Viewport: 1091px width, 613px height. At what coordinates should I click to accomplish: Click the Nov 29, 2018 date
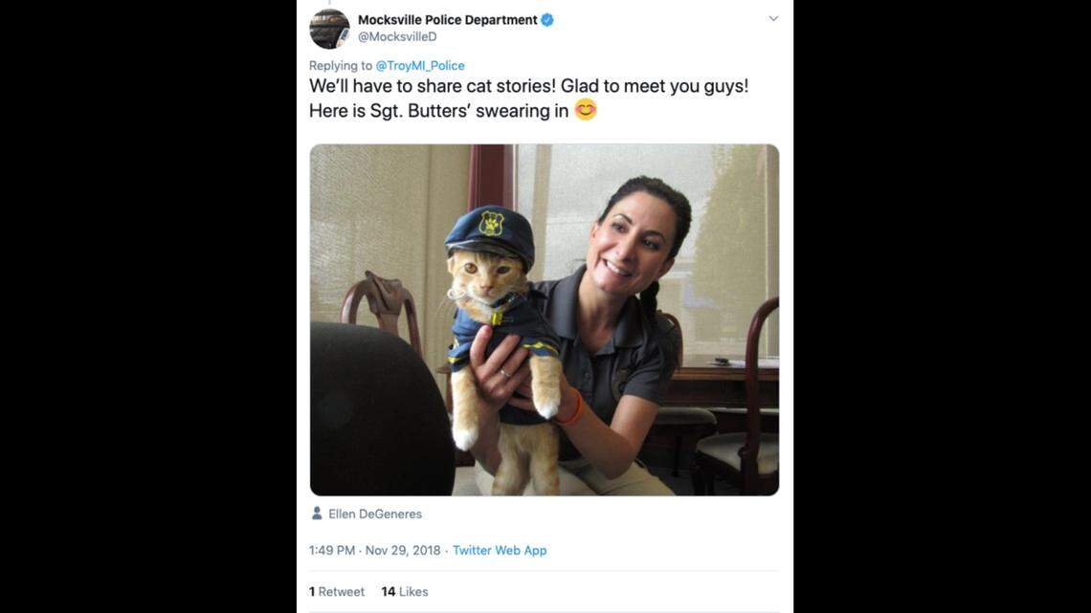tap(403, 550)
